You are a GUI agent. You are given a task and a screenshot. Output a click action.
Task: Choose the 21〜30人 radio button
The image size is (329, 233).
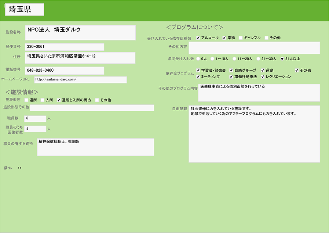[258, 58]
